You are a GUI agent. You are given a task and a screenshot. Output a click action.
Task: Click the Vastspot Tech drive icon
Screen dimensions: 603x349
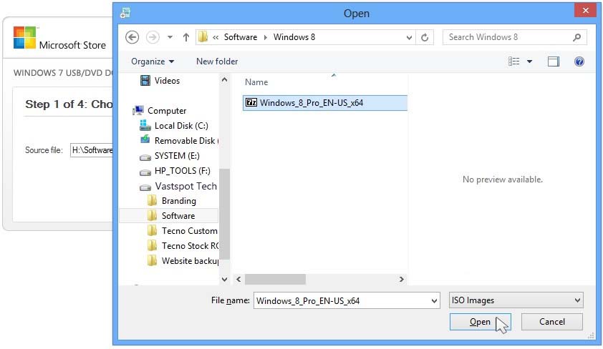[x=145, y=187]
